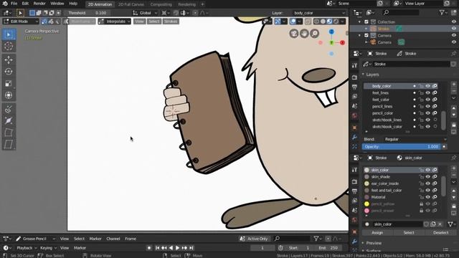This screenshot has height=258, width=459.
Task: Play animation in reverse
Action: [171, 248]
